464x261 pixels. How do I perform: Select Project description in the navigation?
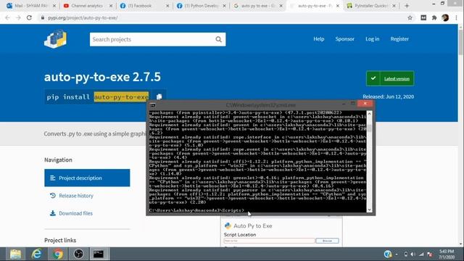(87, 178)
